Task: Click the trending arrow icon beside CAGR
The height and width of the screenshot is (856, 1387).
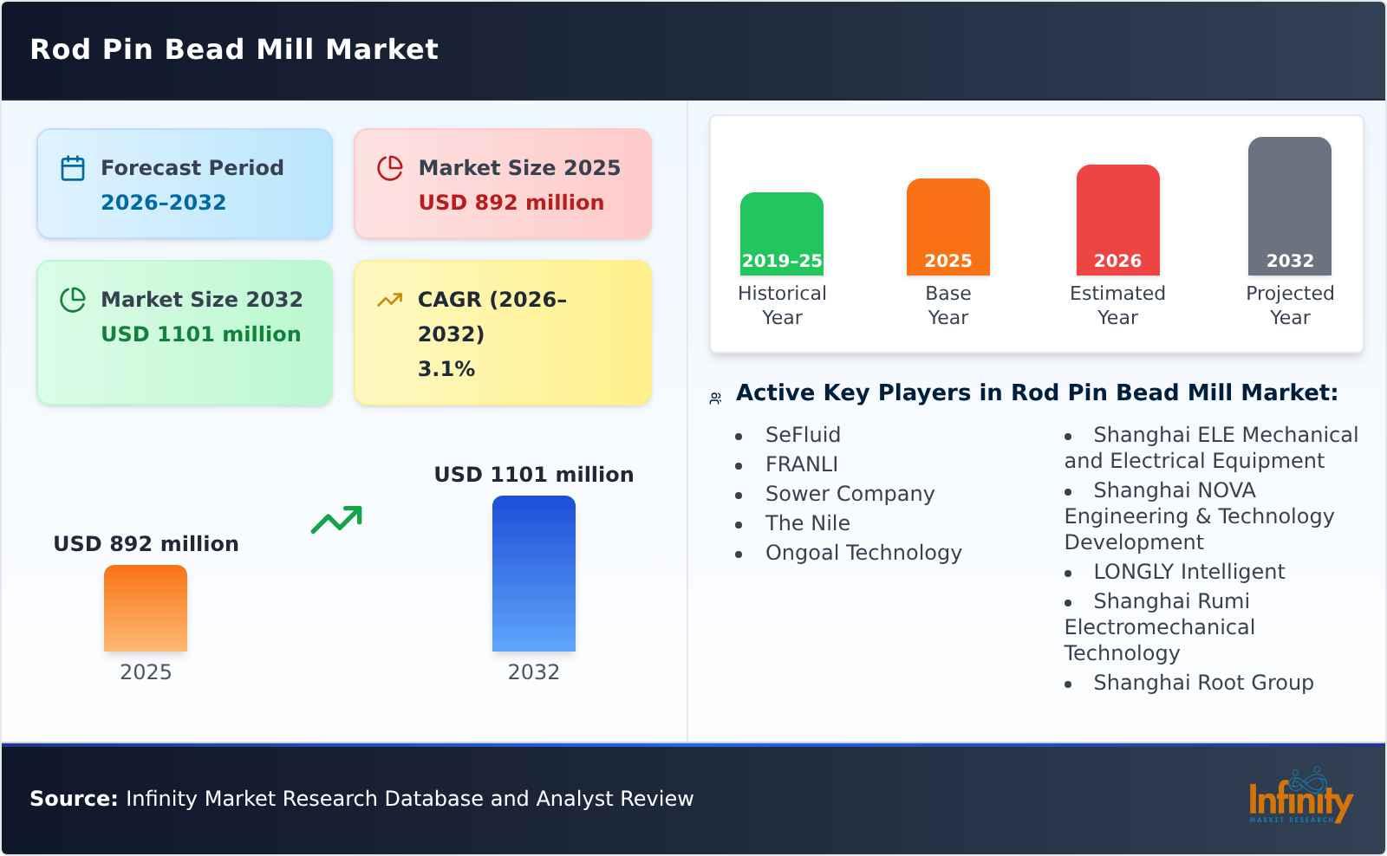Action: (x=390, y=300)
